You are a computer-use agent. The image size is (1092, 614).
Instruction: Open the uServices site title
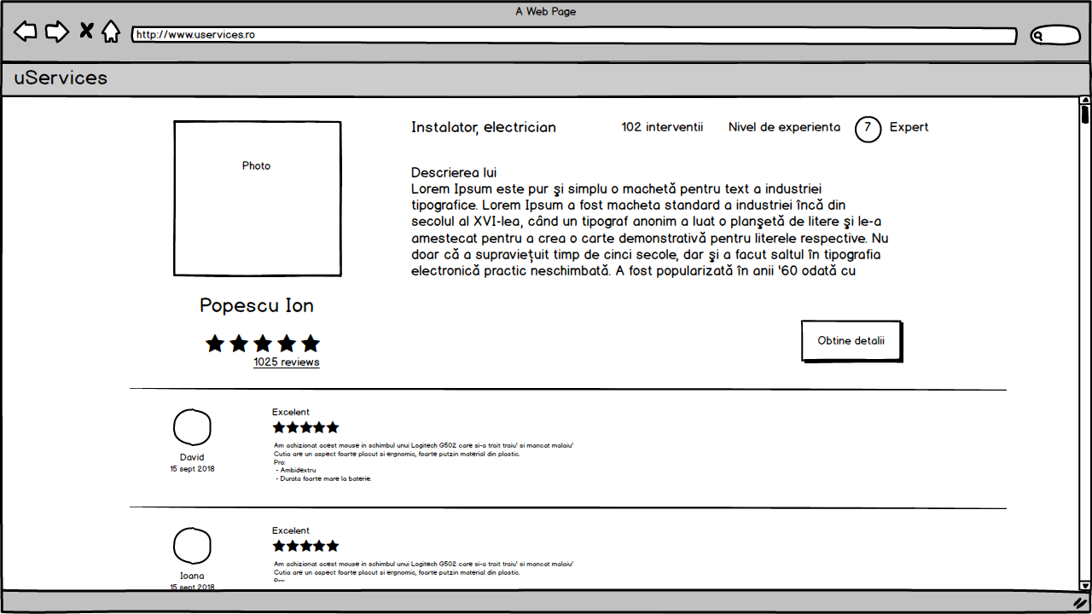pyautogui.click(x=61, y=78)
